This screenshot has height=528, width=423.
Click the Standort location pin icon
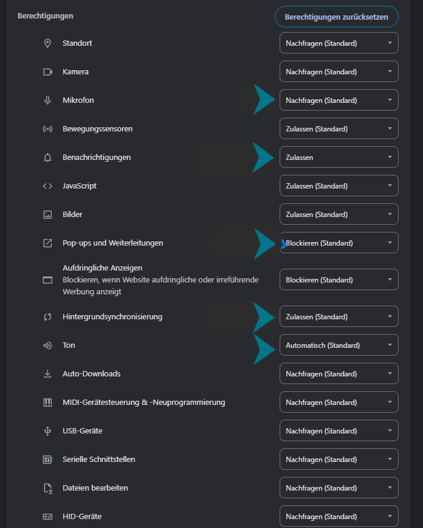[48, 43]
